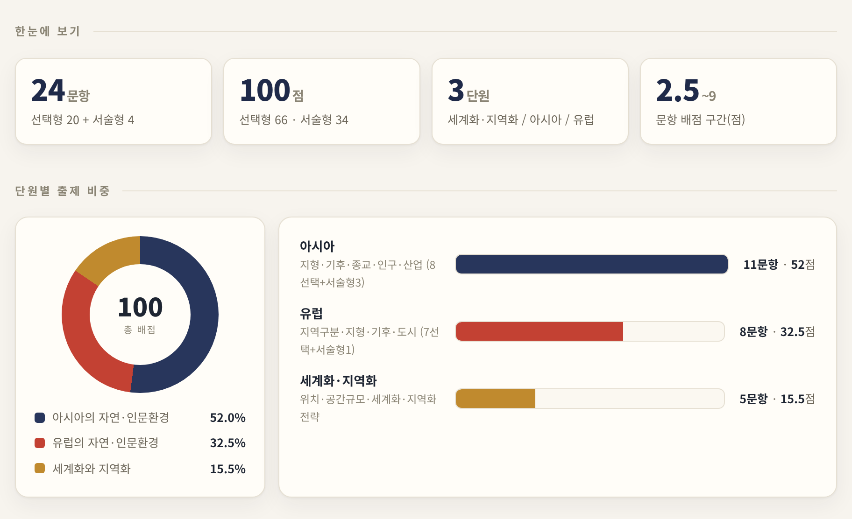The width and height of the screenshot is (852, 519).
Task: Click the 2.5~9 문항 배점 구간 card
Action: (x=738, y=101)
